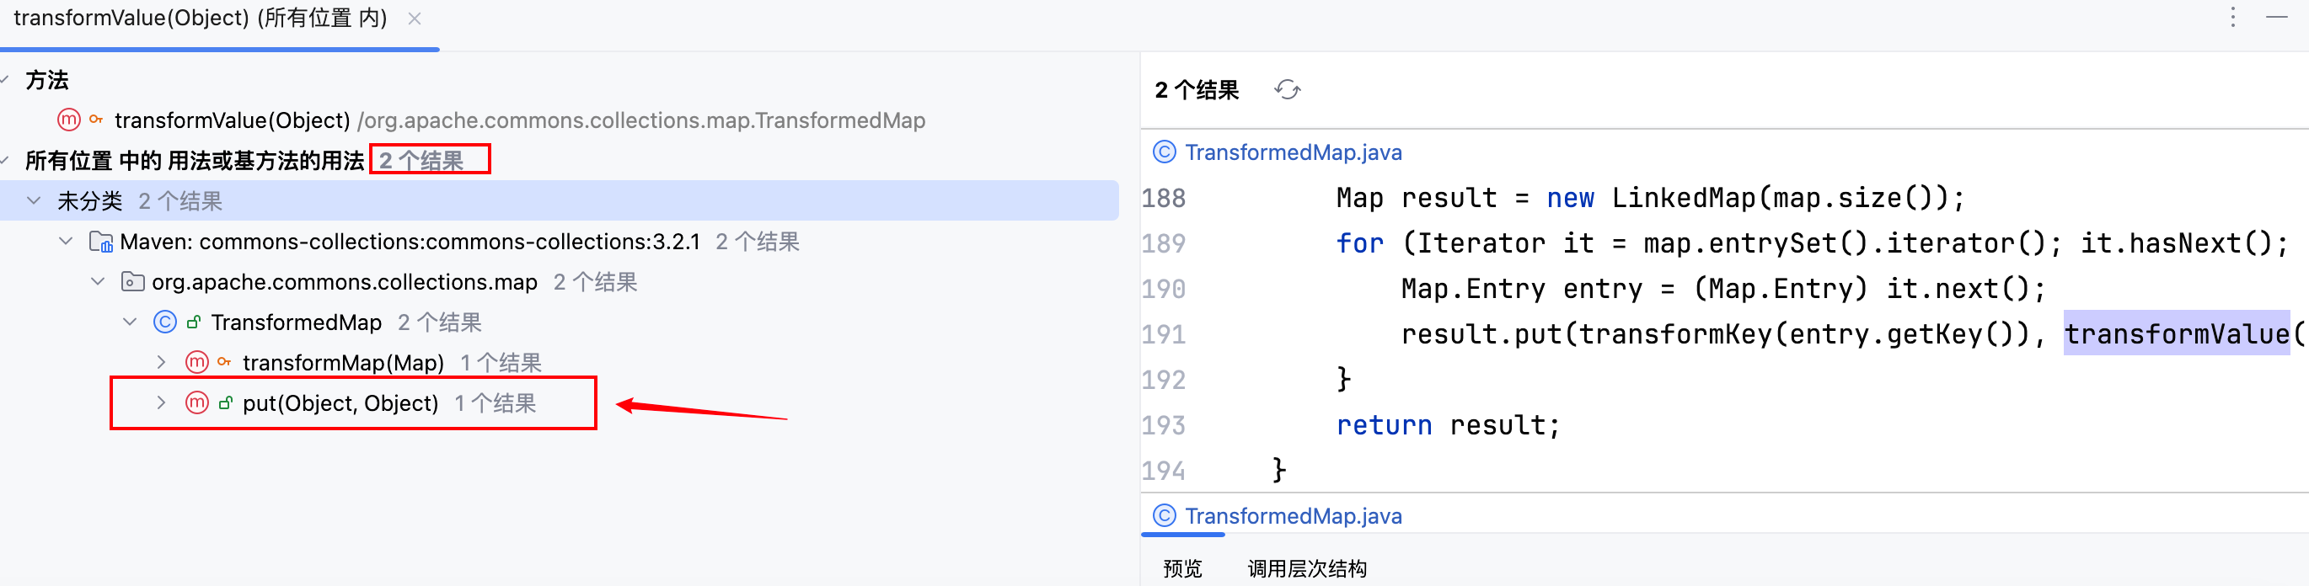The image size is (2309, 586).
Task: Open the lower TransformedMap.java file link
Action: [x=1293, y=516]
